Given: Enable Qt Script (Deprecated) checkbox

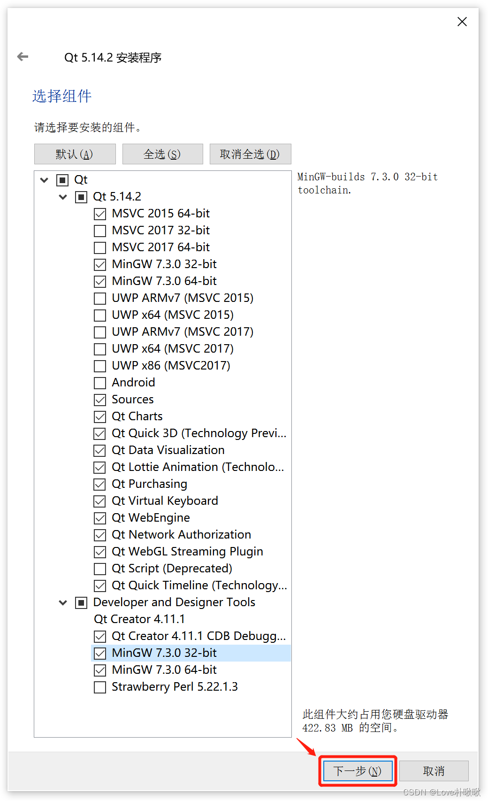Looking at the screenshot, I should coord(100,569).
